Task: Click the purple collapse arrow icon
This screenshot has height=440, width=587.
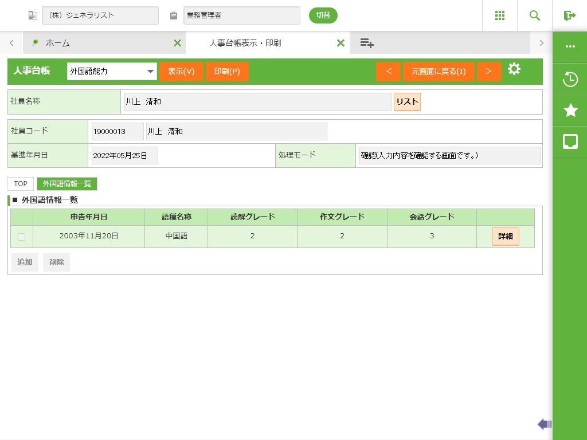Action: 544,424
